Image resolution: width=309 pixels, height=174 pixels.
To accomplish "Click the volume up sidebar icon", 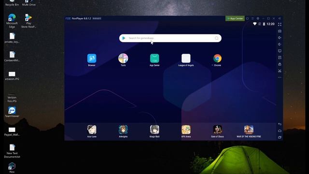I will (x=280, y=38).
